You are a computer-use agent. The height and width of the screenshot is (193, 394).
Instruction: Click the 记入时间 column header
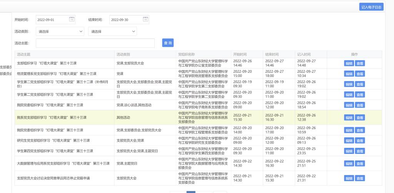(304, 54)
